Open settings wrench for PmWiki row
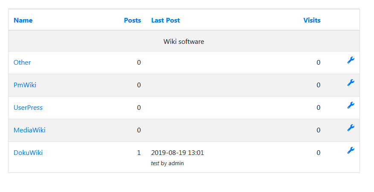The height and width of the screenshot is (192, 374). pyautogui.click(x=351, y=83)
